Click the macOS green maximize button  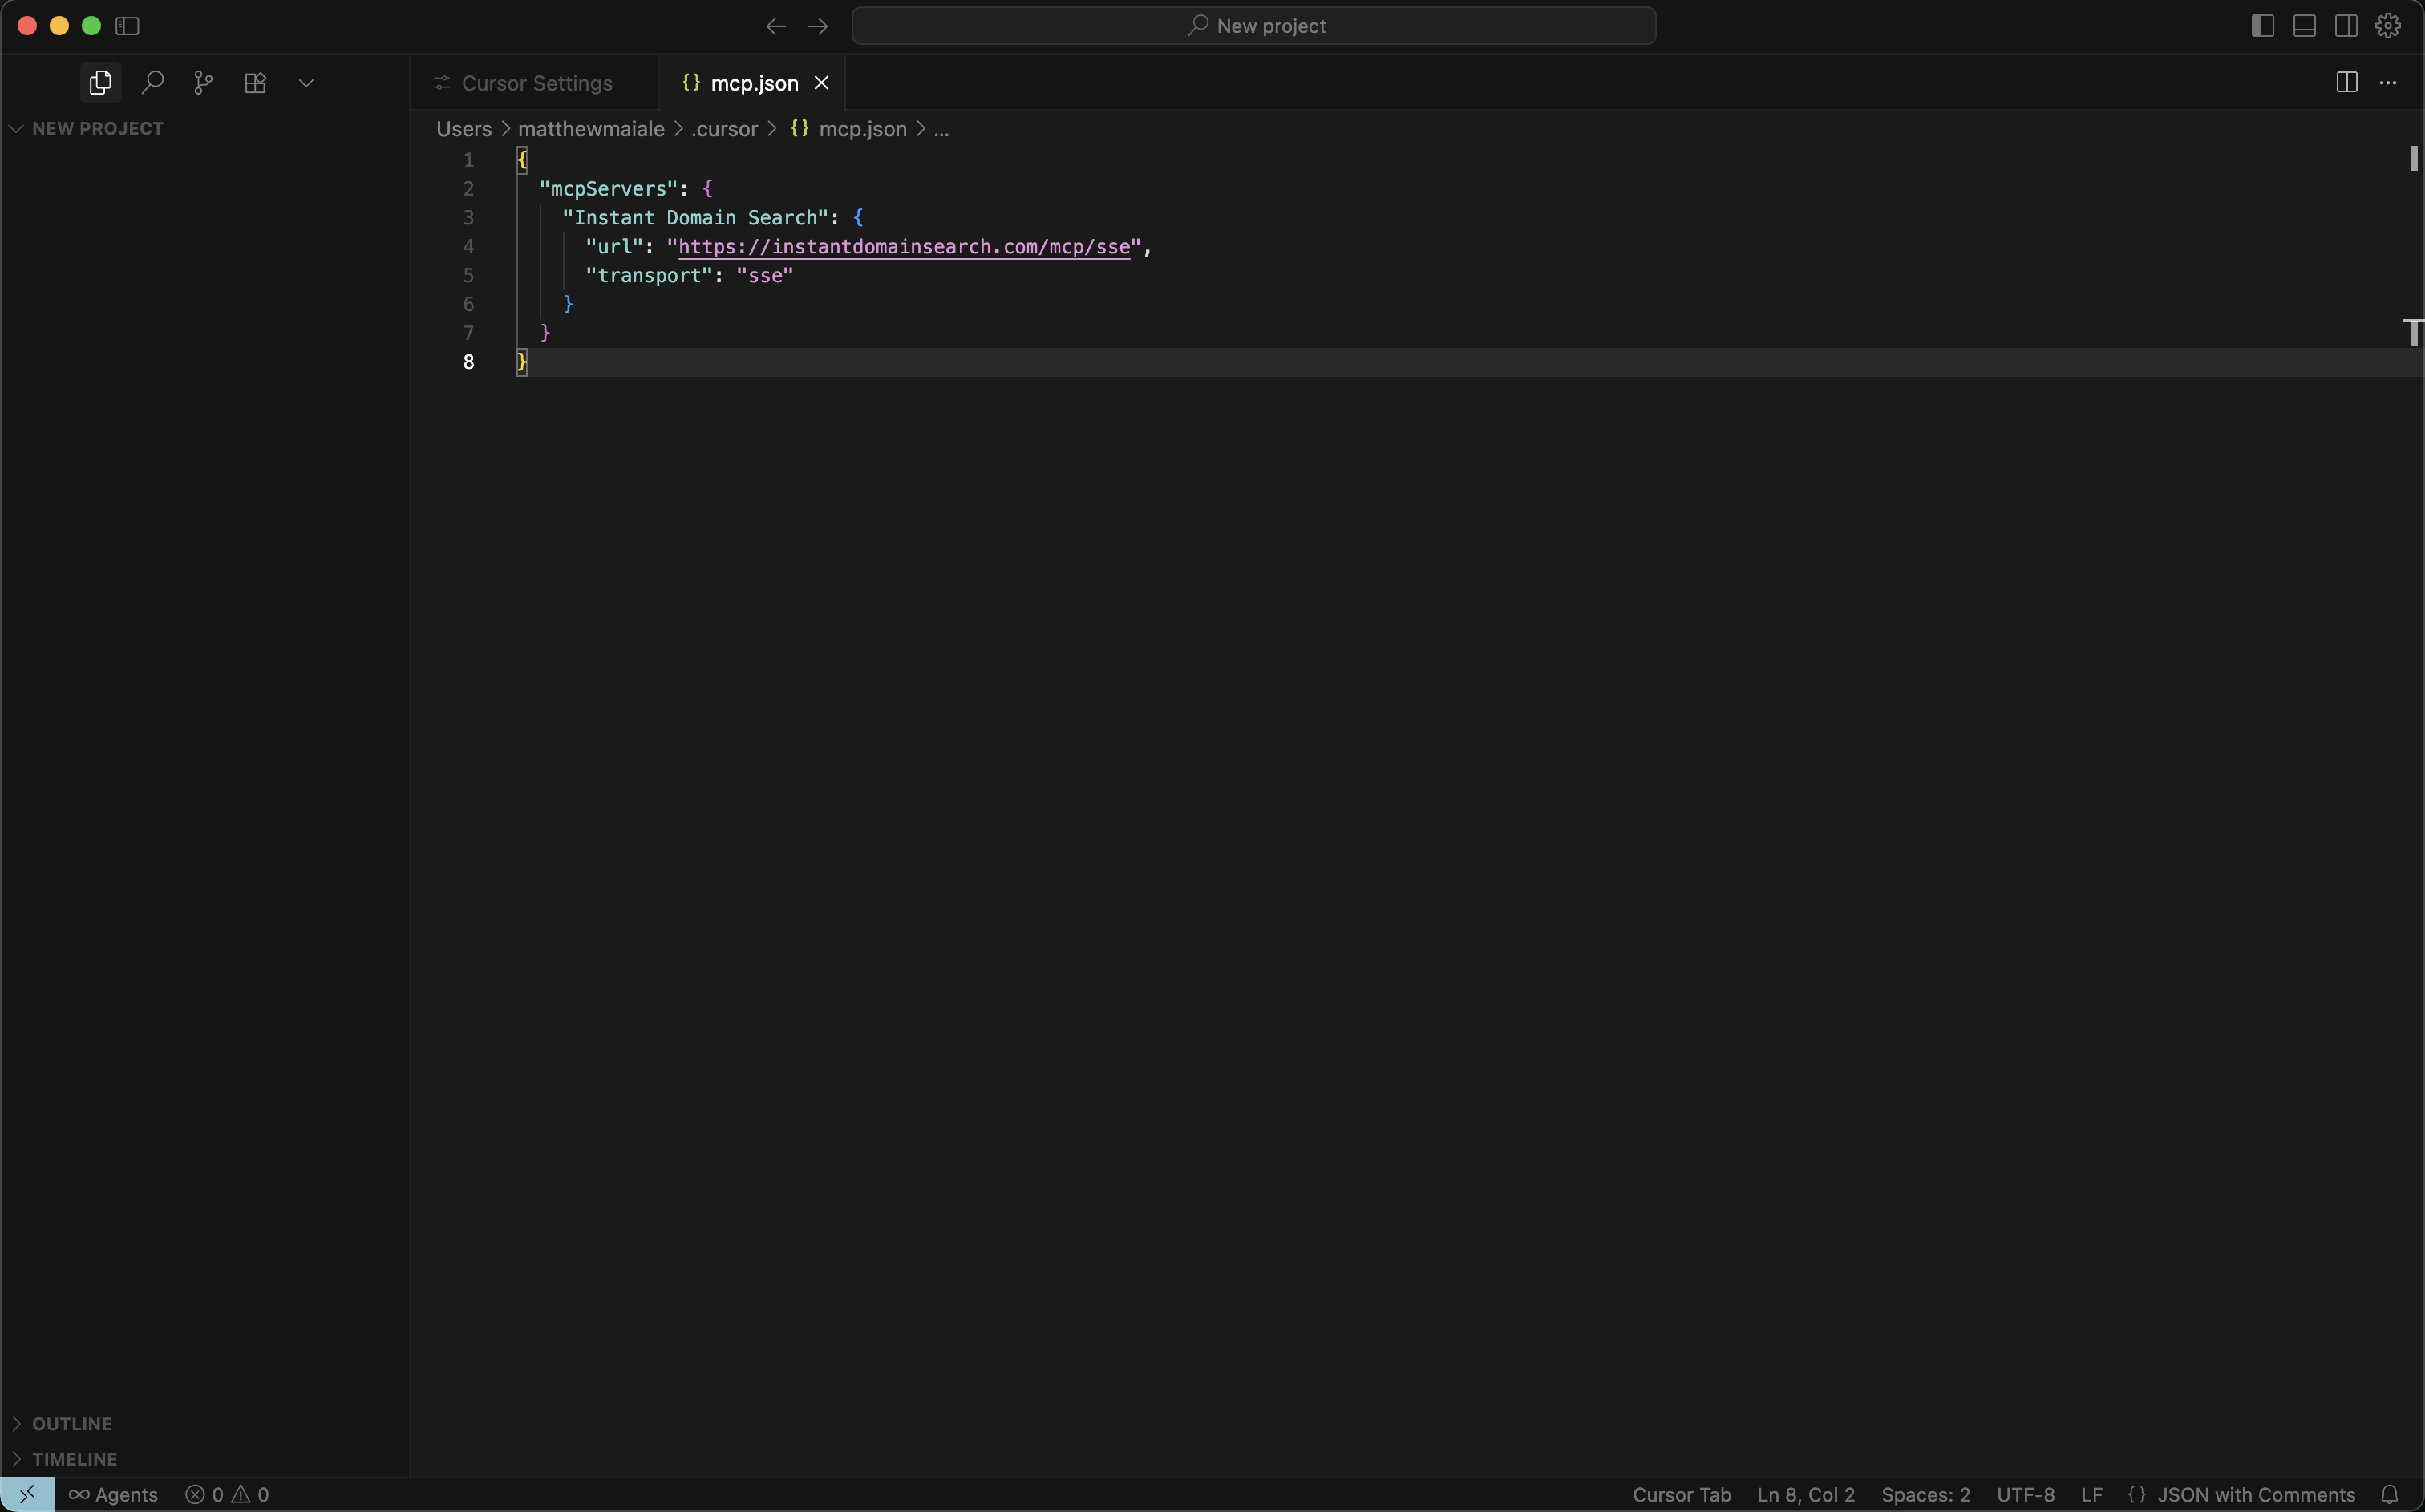click(x=91, y=26)
